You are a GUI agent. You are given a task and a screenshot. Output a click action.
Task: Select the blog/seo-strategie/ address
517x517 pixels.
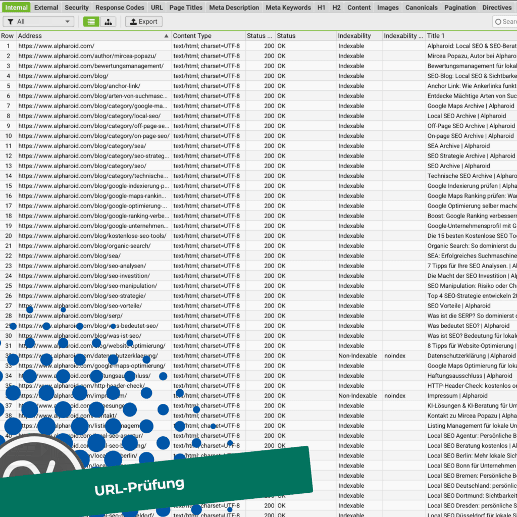82,296
